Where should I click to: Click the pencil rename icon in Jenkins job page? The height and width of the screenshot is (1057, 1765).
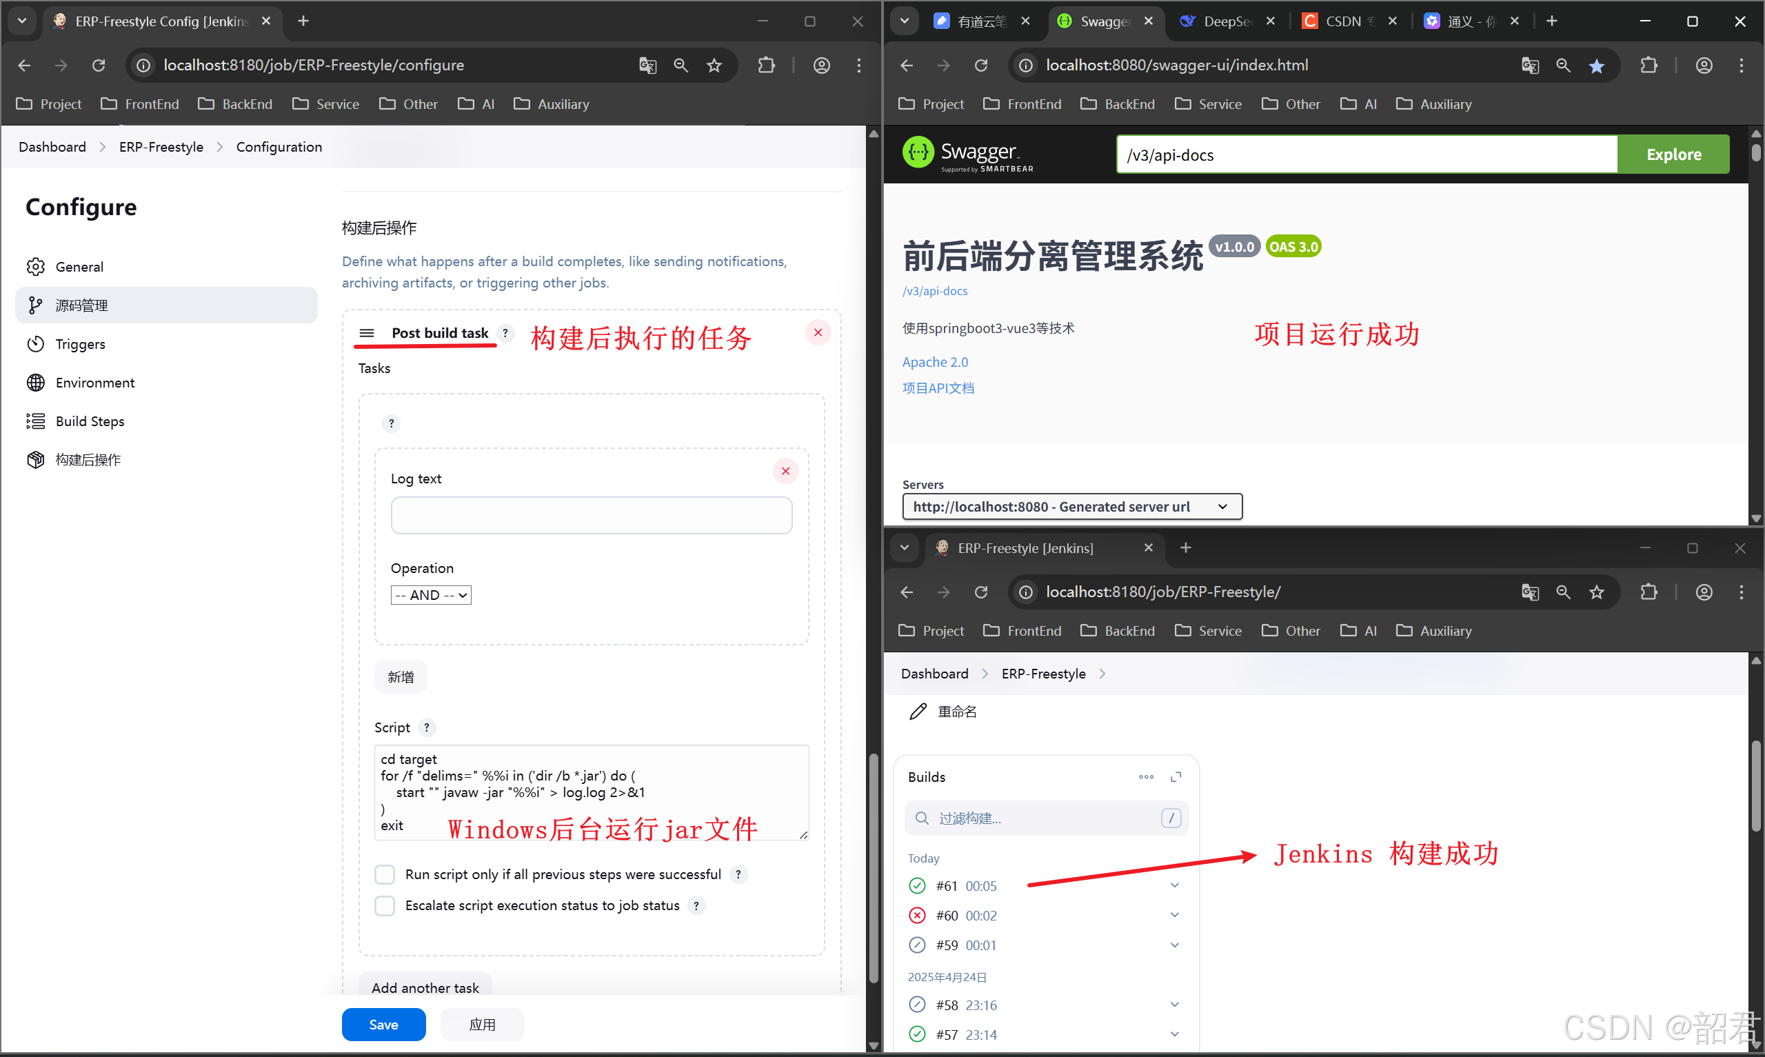[918, 711]
